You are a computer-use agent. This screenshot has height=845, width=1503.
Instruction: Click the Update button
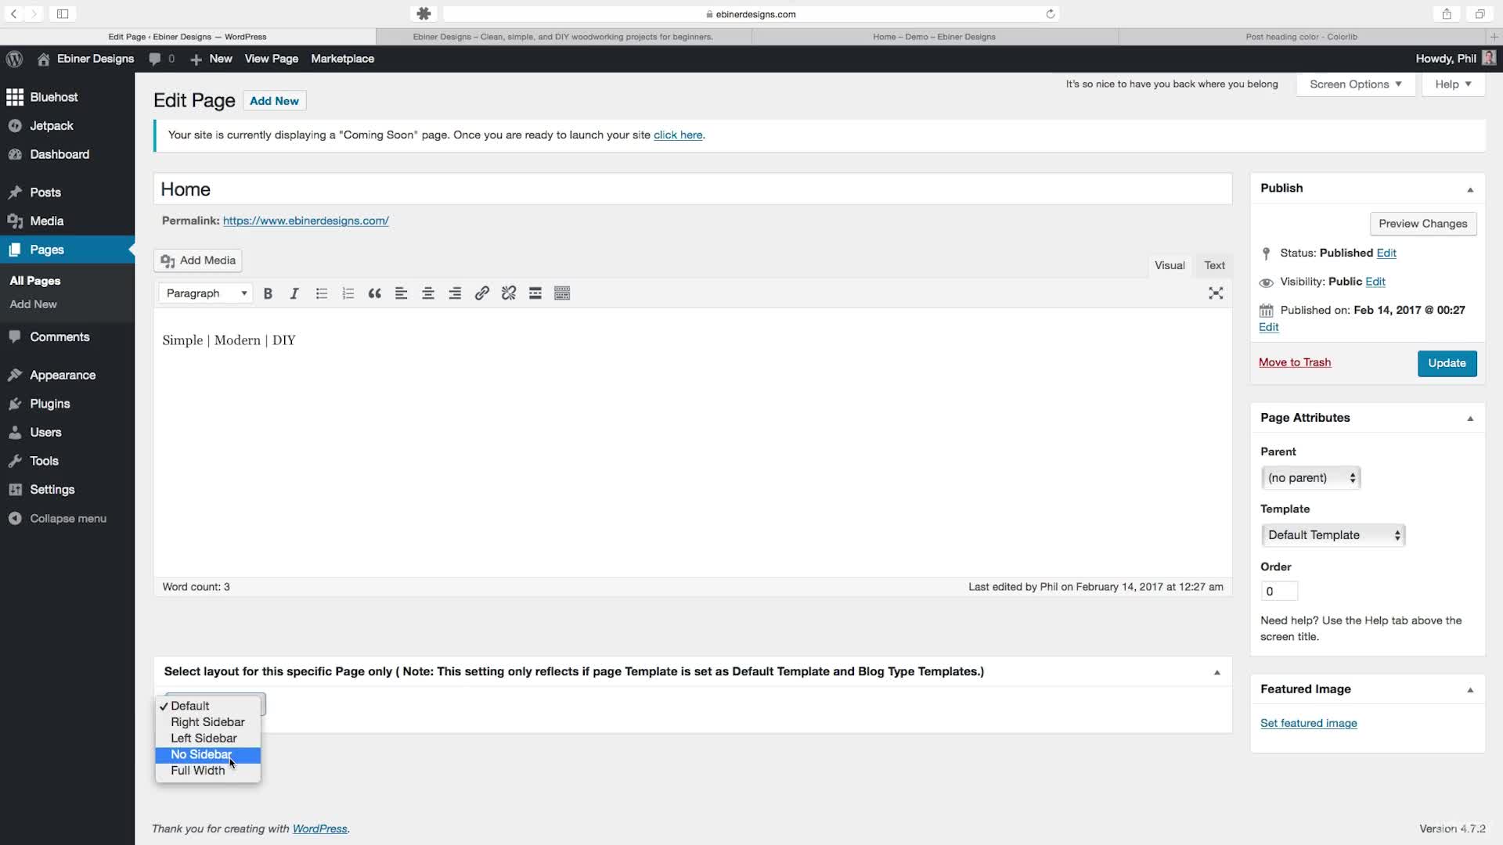pyautogui.click(x=1447, y=363)
